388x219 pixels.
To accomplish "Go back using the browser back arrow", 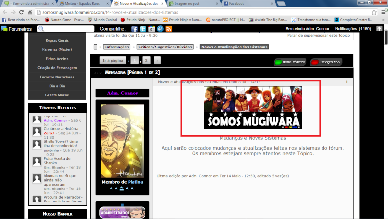I will tap(5, 12).
